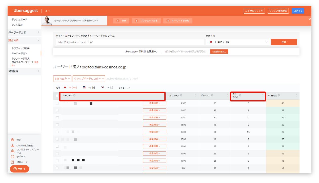Open 検索結果 dropdown for the 1,600 volume row
The width and height of the screenshot is (319, 183).
click(x=154, y=125)
